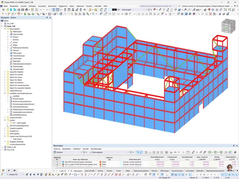Image resolution: width=239 pixels, height=179 pixels.
Task: Expand the Spezielle Objekte folder
Action: 5,72
